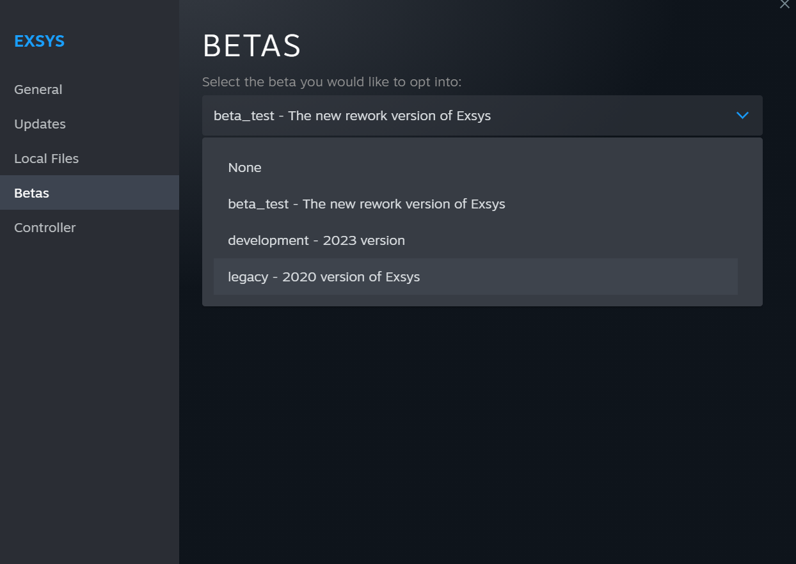796x564 pixels.
Task: Open the General settings tab
Action: (90, 90)
